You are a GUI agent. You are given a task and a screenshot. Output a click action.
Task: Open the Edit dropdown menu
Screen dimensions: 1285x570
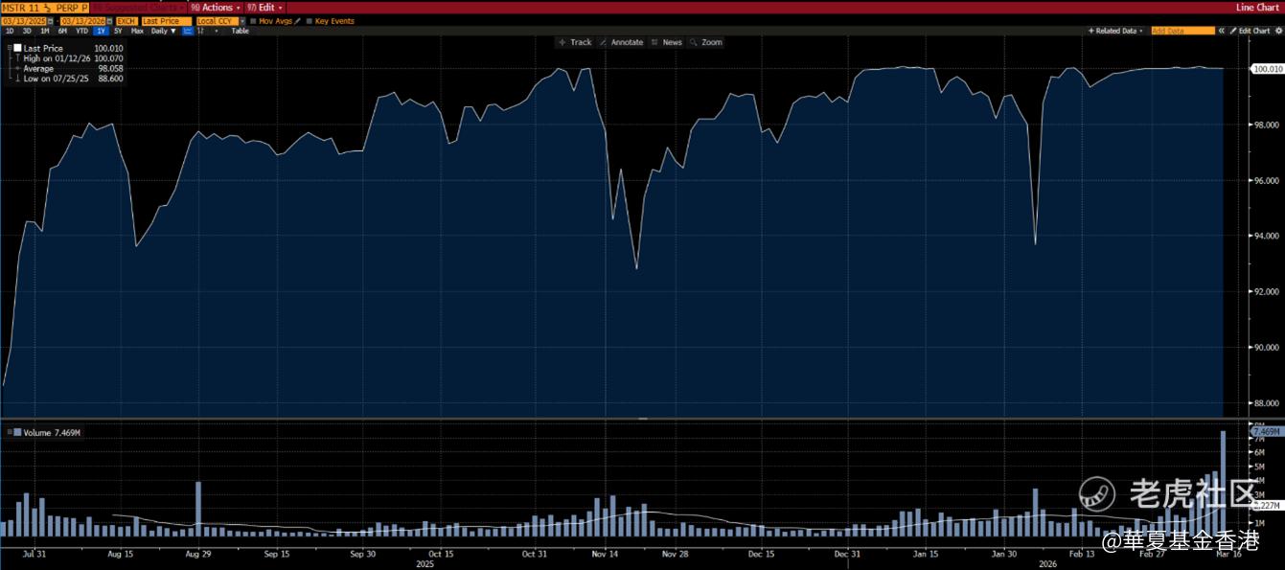pos(264,8)
